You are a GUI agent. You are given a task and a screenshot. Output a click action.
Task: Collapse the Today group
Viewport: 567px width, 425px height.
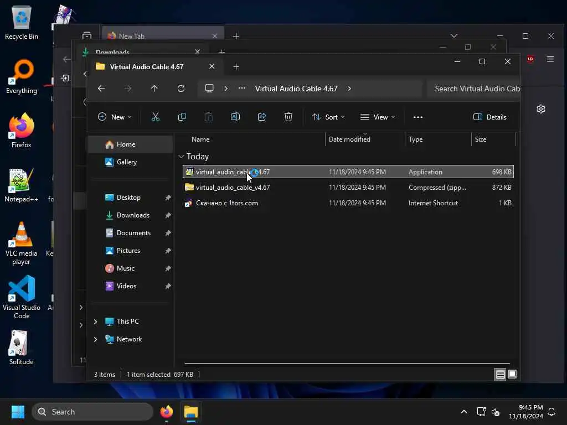point(181,157)
